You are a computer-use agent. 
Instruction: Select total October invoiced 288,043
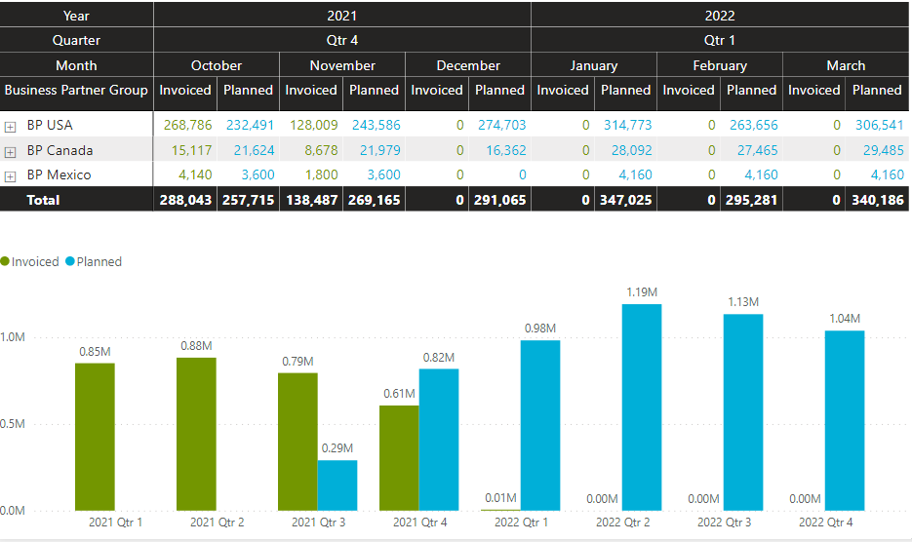pyautogui.click(x=185, y=200)
